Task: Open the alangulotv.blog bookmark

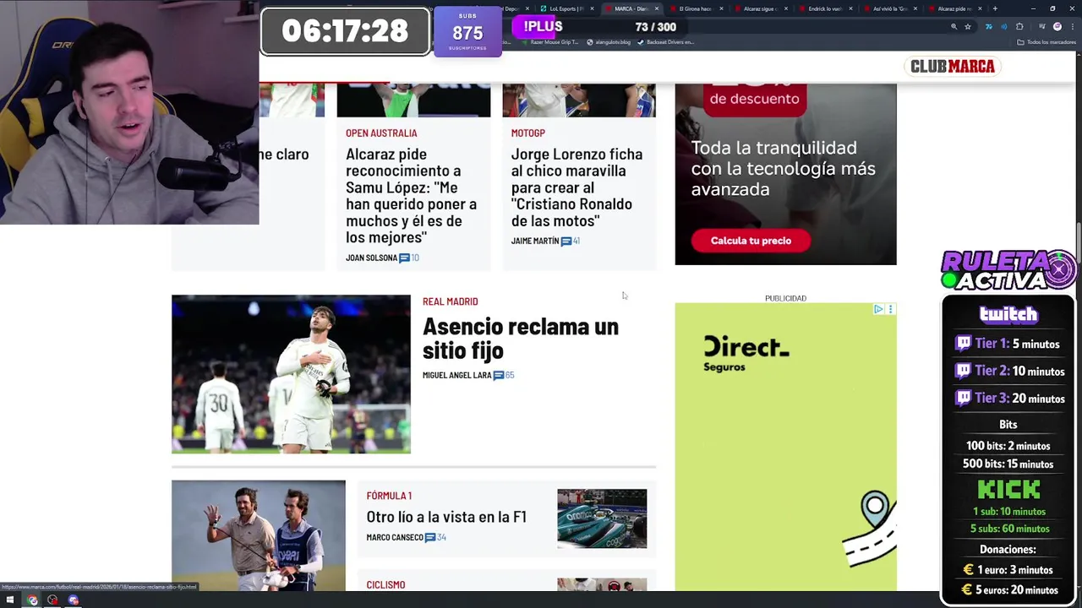Action: click(609, 42)
